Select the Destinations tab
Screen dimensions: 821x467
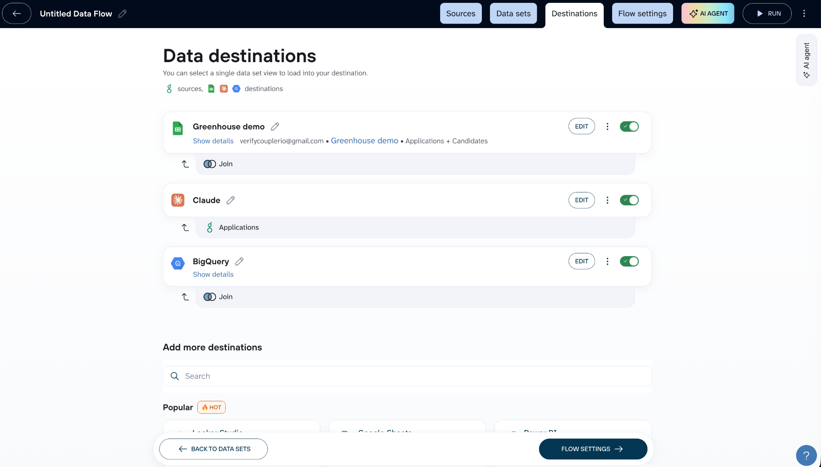[574, 14]
